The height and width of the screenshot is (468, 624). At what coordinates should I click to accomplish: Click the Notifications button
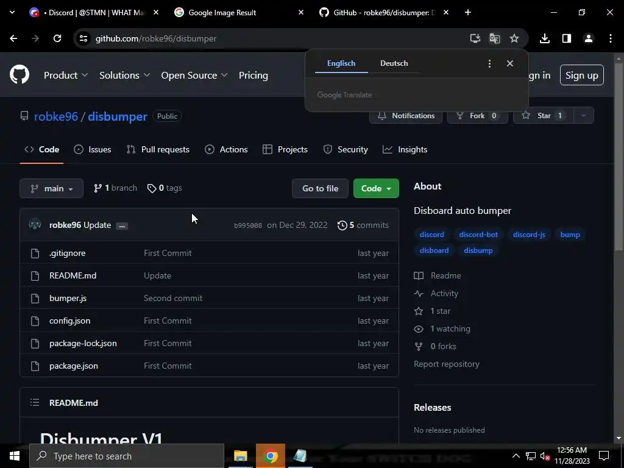[405, 115]
